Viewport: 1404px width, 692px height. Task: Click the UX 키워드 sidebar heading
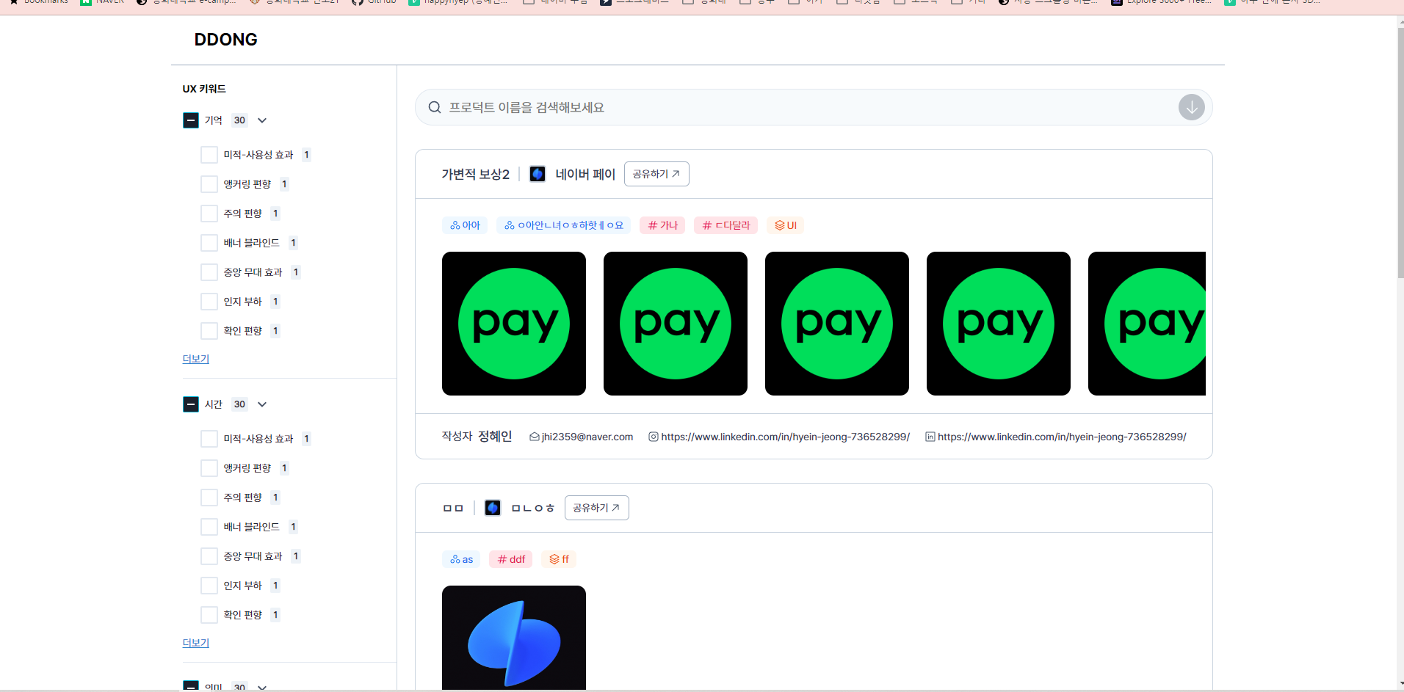pos(204,89)
